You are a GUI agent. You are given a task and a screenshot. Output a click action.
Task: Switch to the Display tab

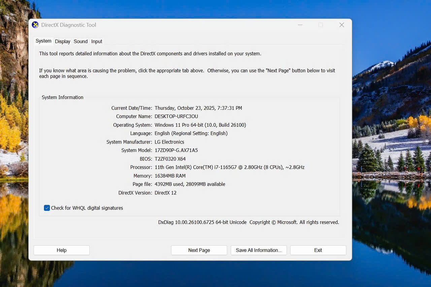coord(63,41)
